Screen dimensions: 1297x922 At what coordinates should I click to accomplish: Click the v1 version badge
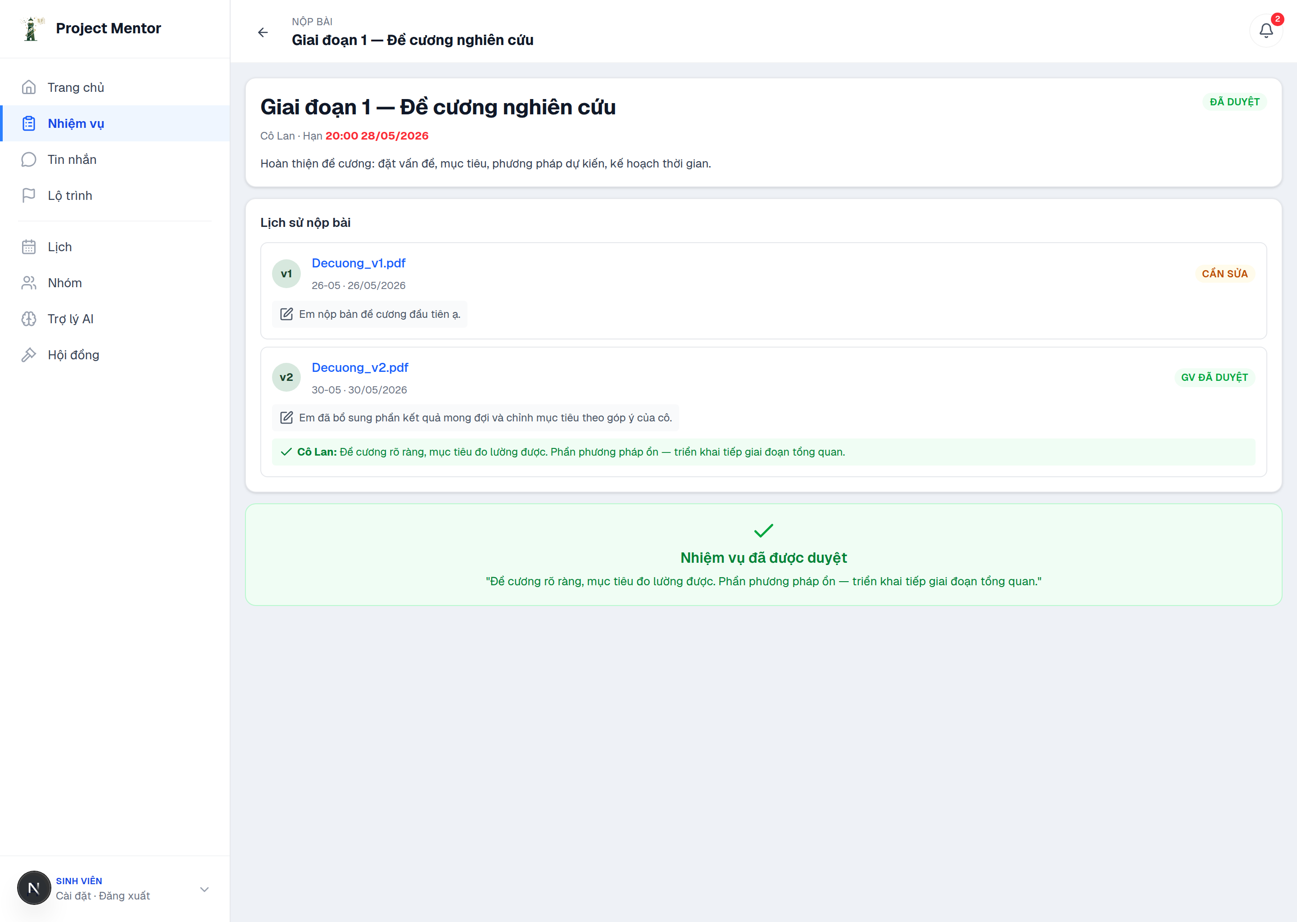[286, 274]
